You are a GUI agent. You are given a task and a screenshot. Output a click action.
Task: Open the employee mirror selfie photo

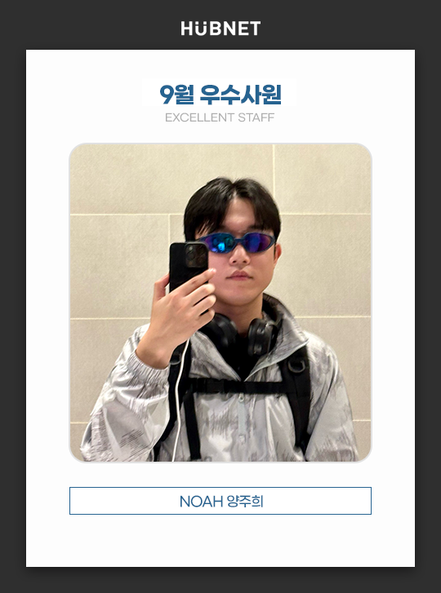(x=220, y=303)
